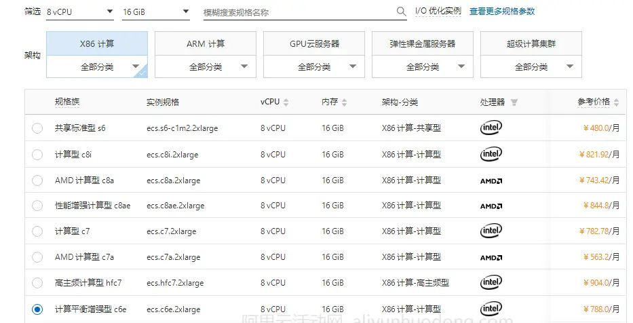Click ecs.hfc7.2xlarge instance name
Viewport: 633px width, 323px height.
pos(175,283)
